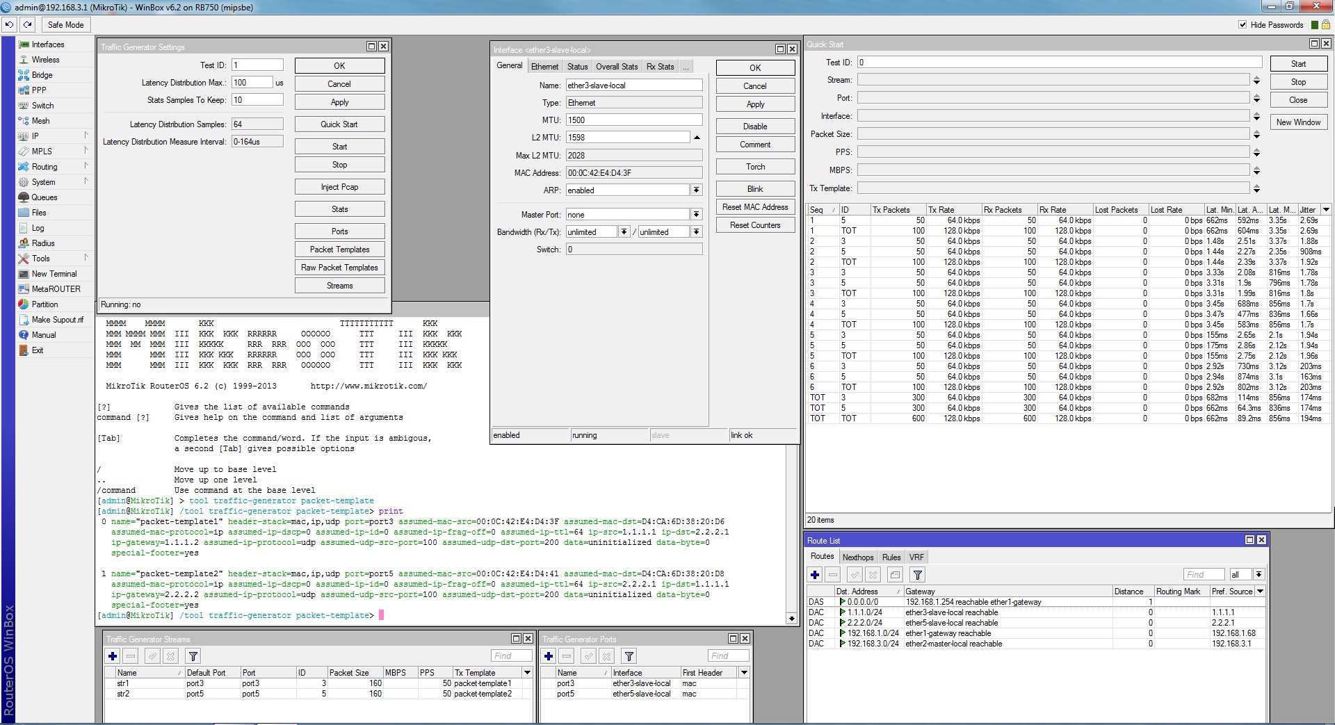1335x725 pixels.
Task: Click Make Supout.rif in the sidebar
Action: tap(57, 320)
